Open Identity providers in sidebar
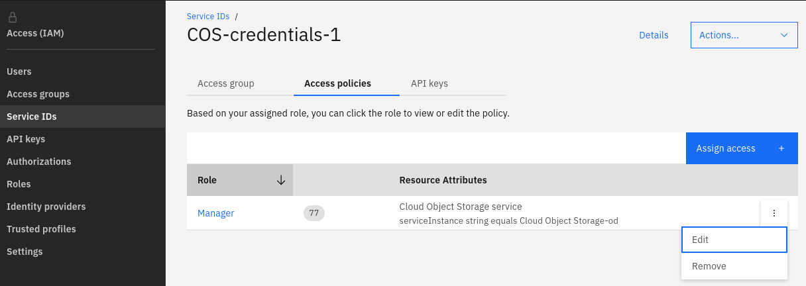This screenshot has height=286, width=806. [46, 207]
